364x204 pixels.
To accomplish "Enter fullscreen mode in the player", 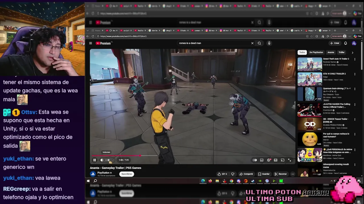I will click(289, 160).
